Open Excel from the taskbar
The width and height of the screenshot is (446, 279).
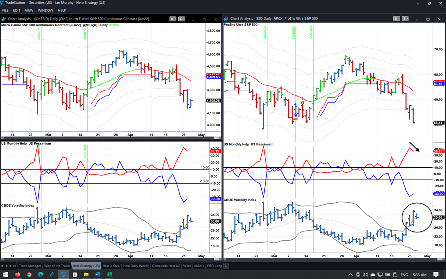click(109, 274)
